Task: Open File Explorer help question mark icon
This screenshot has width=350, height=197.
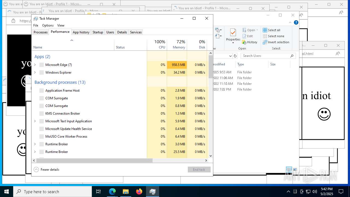Action: [x=296, y=22]
